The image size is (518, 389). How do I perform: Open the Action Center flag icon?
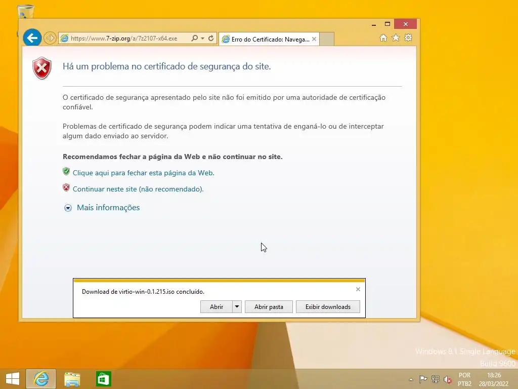423,379
